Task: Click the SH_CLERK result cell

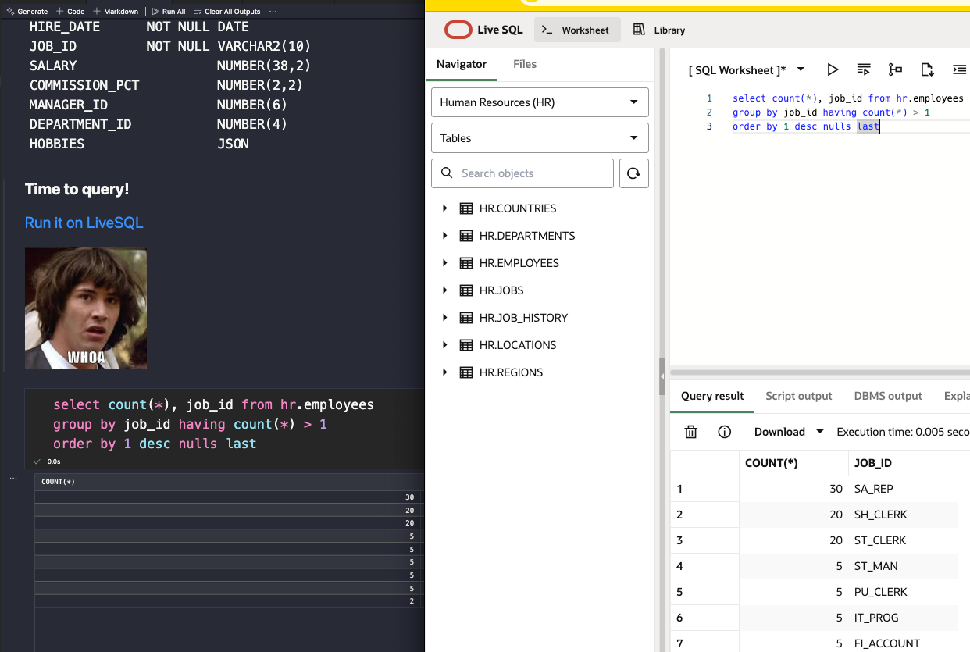Action: coord(903,515)
